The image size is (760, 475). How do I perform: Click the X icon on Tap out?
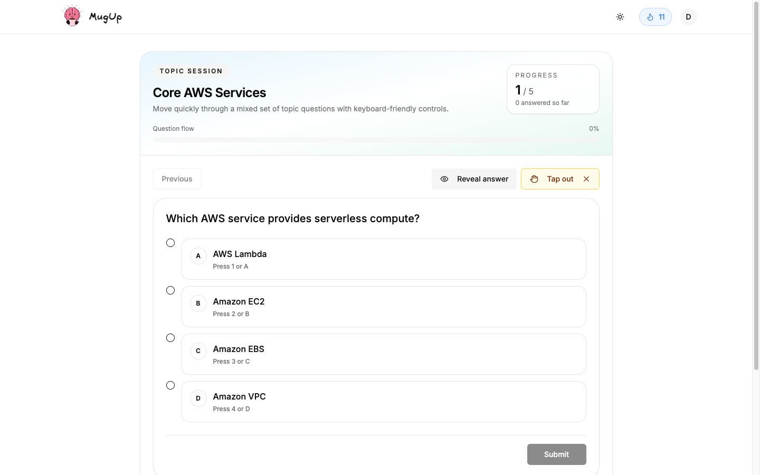pyautogui.click(x=586, y=179)
